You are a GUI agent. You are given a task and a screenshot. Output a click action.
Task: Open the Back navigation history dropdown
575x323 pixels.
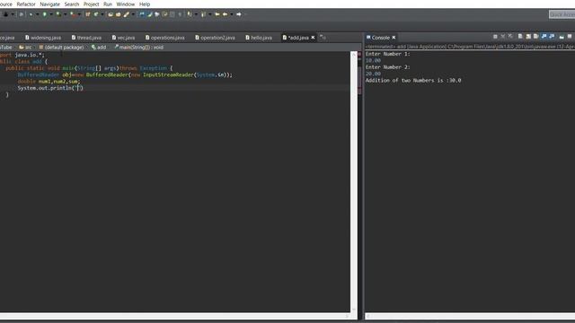point(232,14)
